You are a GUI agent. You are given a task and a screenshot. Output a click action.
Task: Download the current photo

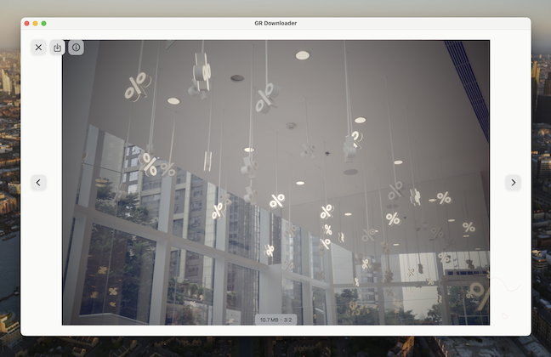(57, 48)
